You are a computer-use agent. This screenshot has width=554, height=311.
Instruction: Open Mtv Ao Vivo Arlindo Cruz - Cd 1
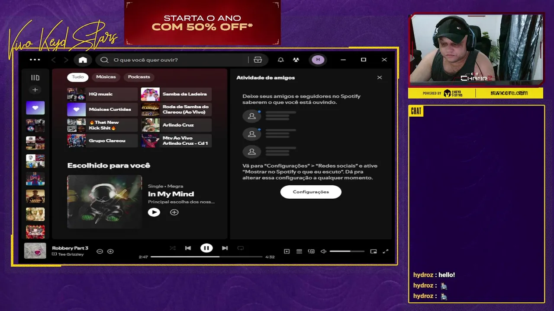176,141
